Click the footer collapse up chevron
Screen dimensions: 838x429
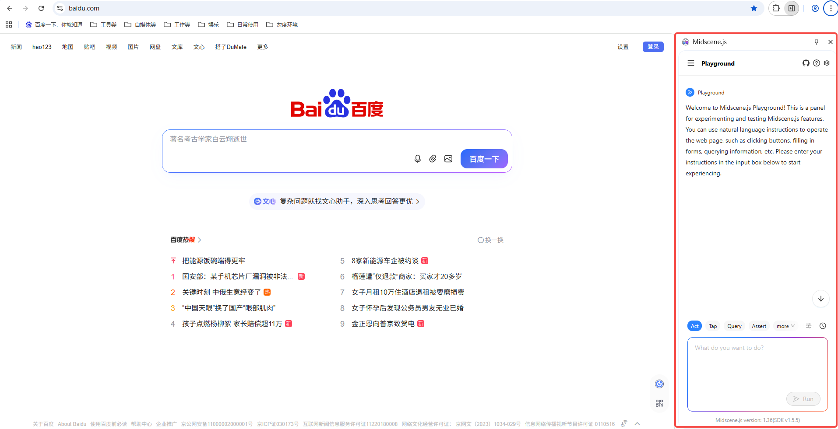(x=637, y=423)
